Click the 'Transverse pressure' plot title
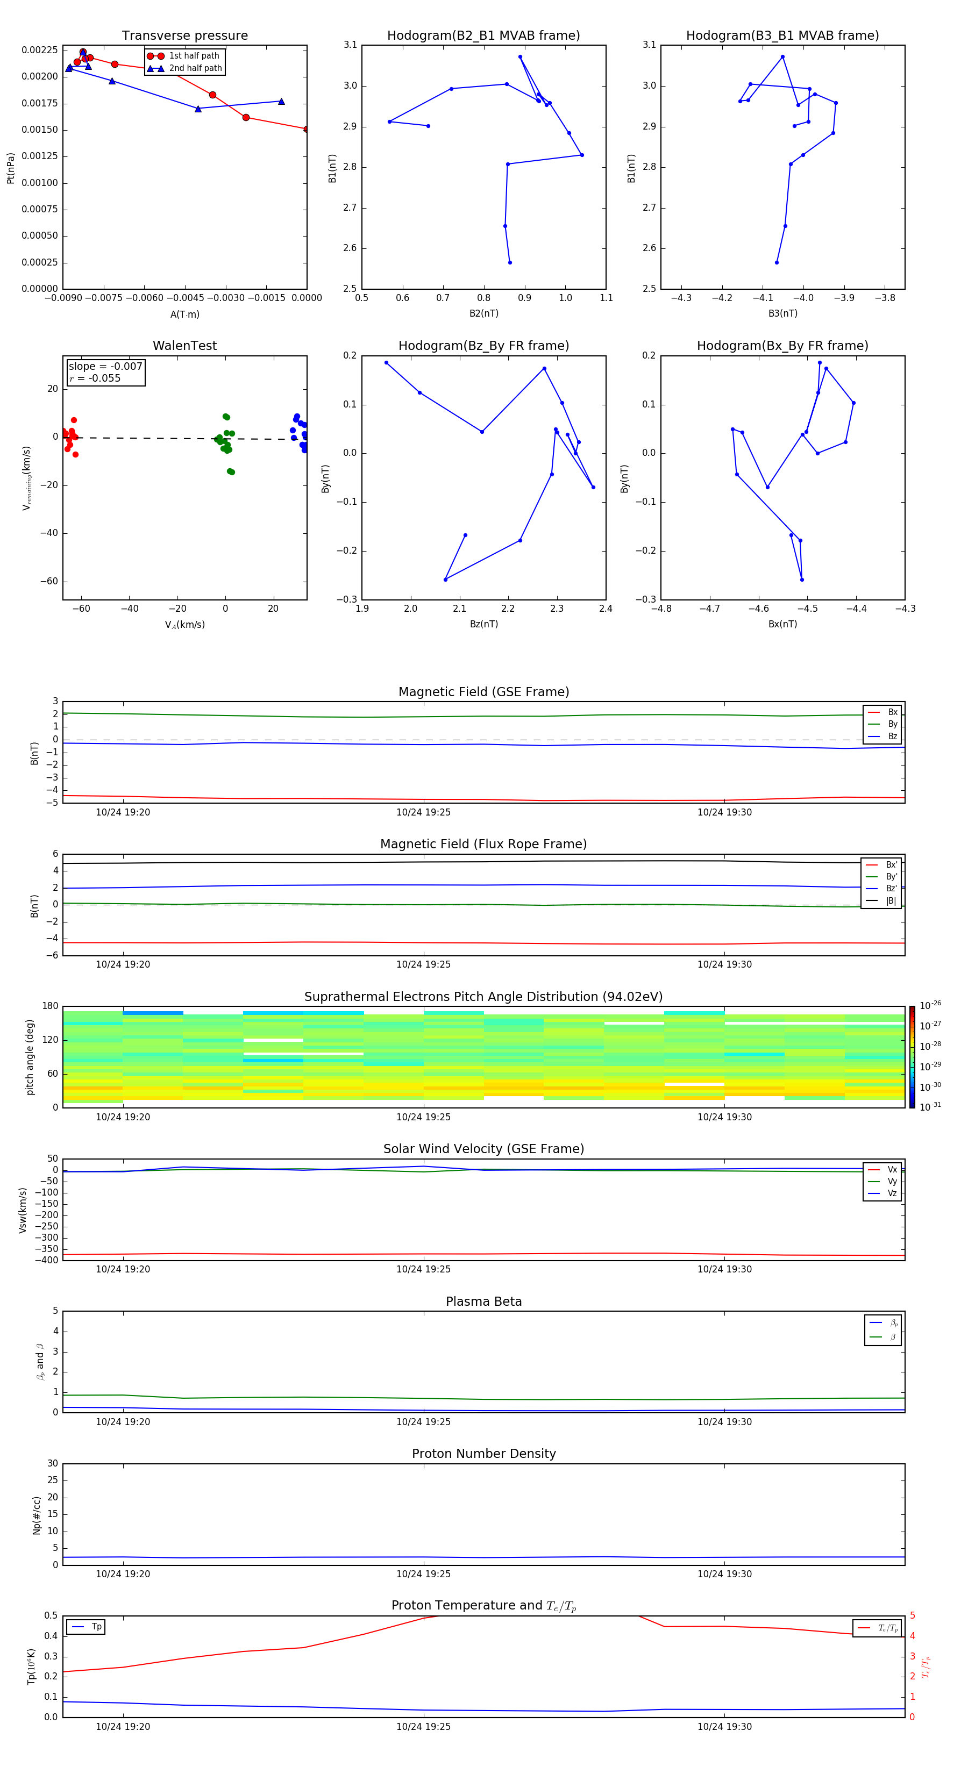Viewport: 968px width, 1774px height. [x=184, y=35]
